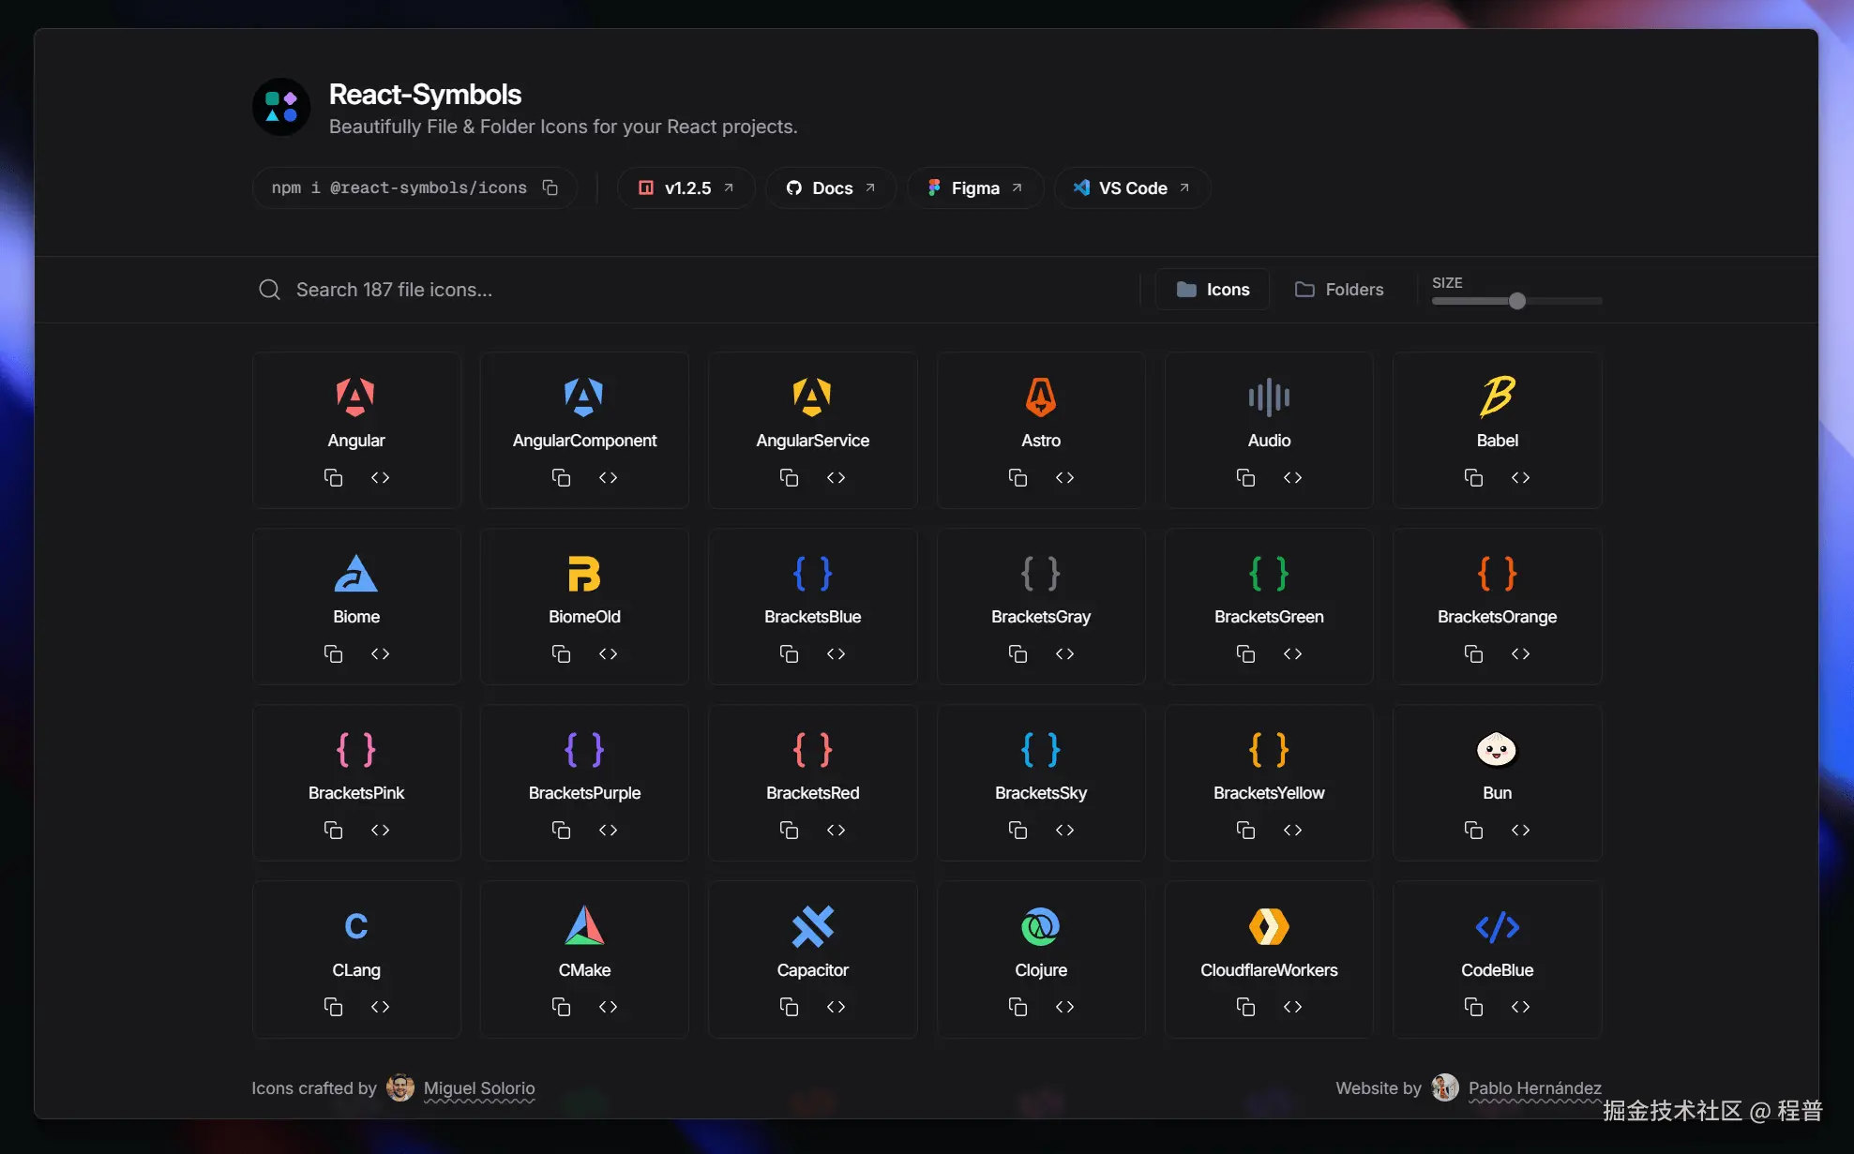Select the Icons tab
Image resolution: width=1854 pixels, height=1154 pixels.
point(1213,289)
